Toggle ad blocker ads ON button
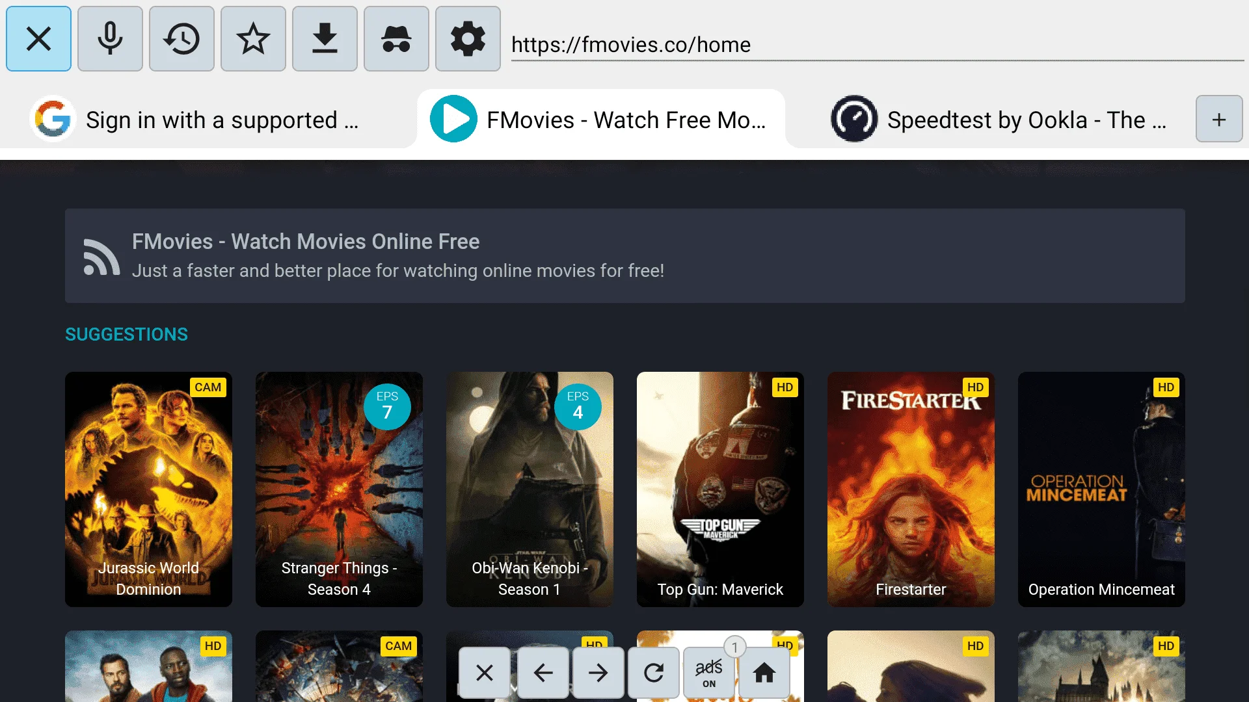The image size is (1249, 702). (709, 673)
